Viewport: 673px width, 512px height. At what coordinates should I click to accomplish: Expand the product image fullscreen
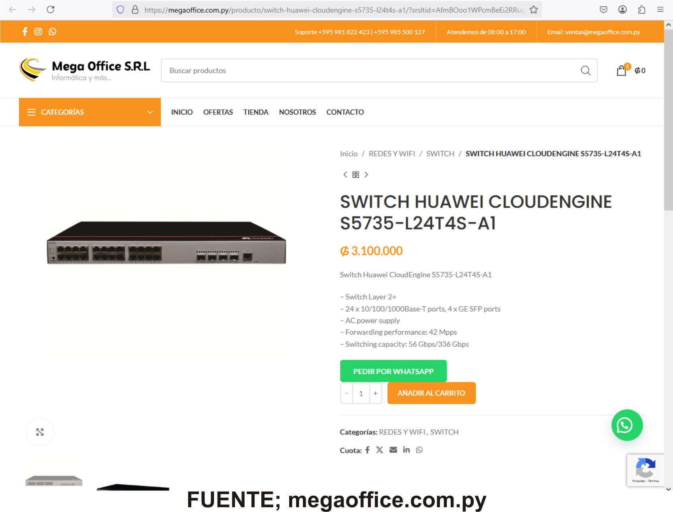tap(40, 432)
